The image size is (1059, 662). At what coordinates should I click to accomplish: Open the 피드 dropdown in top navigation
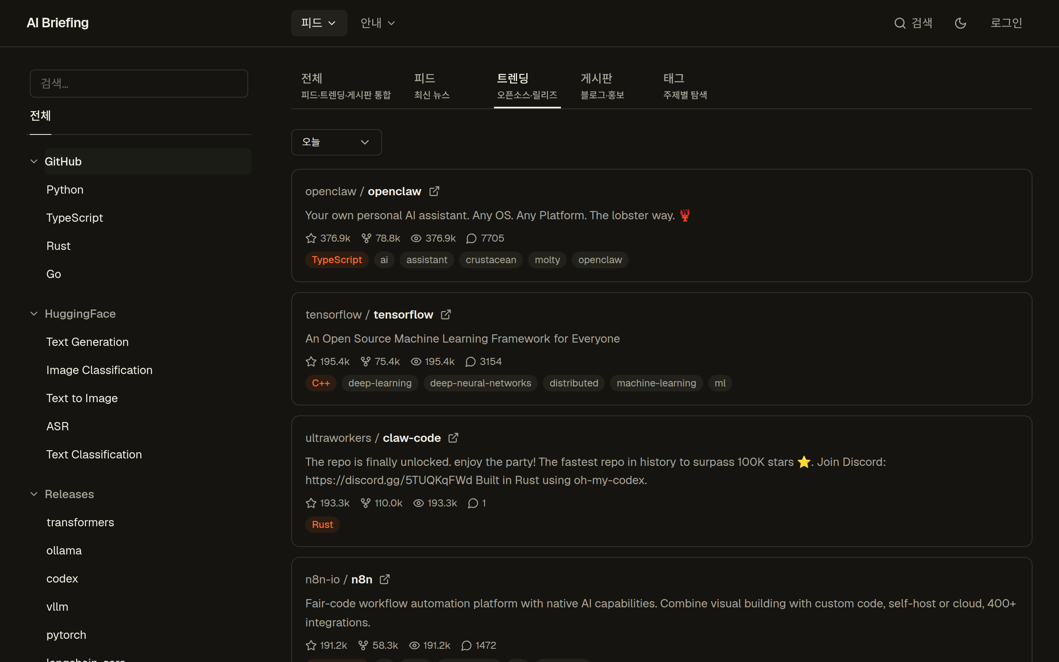(319, 23)
